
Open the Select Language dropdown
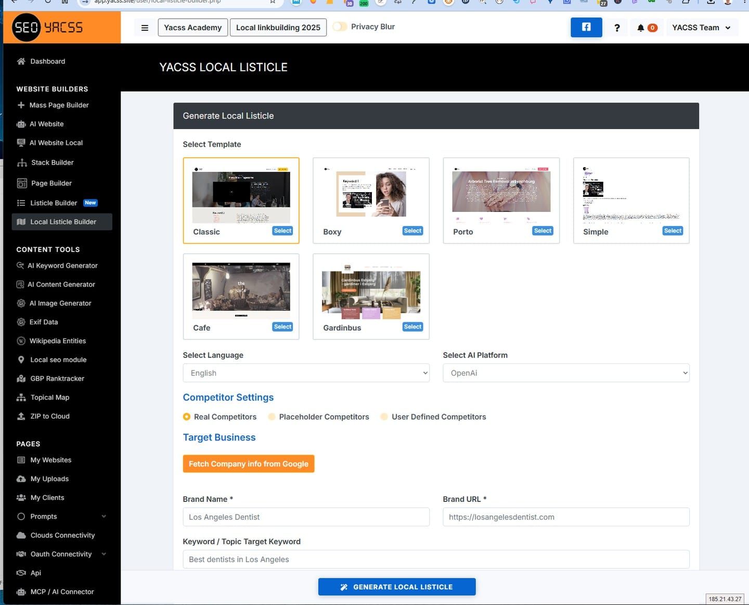pyautogui.click(x=306, y=373)
